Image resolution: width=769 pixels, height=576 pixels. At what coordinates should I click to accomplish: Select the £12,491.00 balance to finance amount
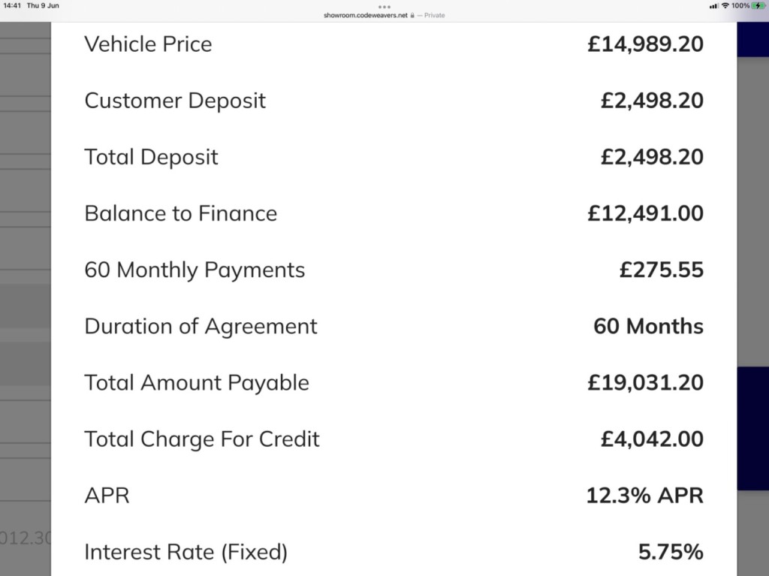pyautogui.click(x=645, y=213)
